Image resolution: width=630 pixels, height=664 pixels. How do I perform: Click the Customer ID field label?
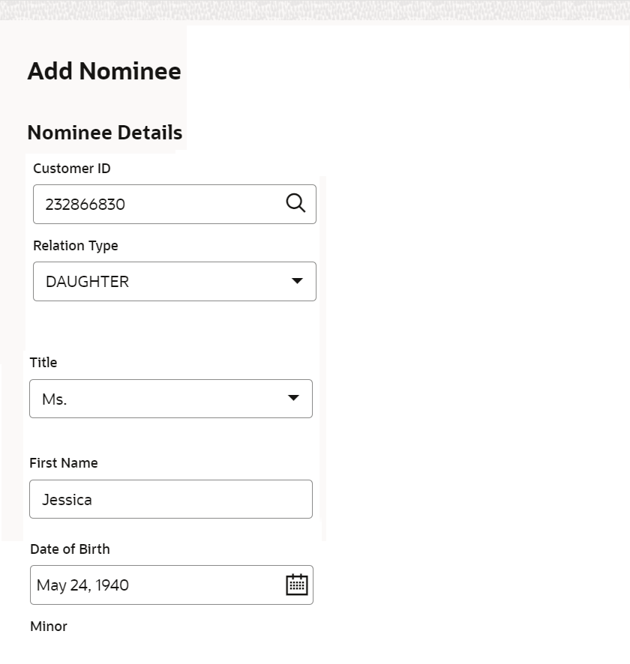tap(72, 169)
